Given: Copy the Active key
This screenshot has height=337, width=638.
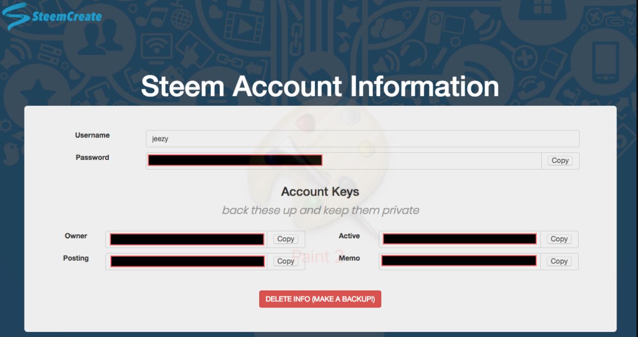Looking at the screenshot, I should tap(559, 239).
